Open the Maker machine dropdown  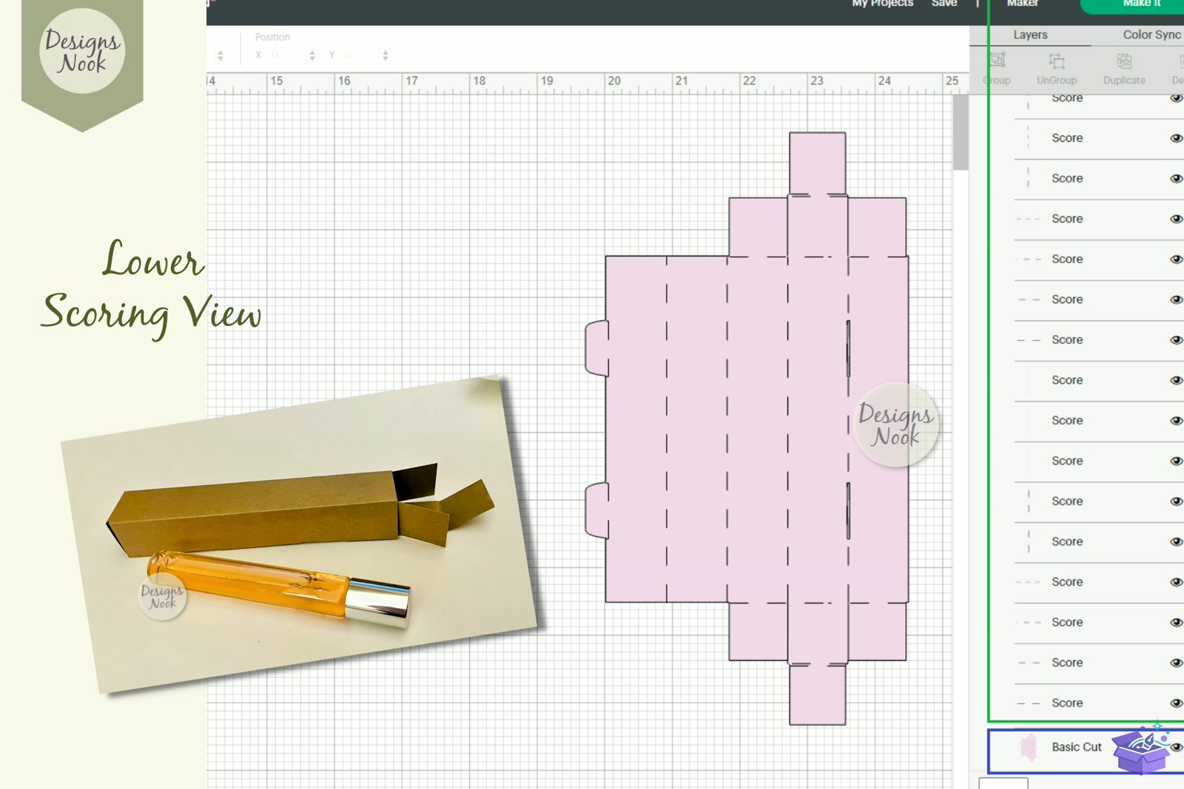pos(1023,4)
